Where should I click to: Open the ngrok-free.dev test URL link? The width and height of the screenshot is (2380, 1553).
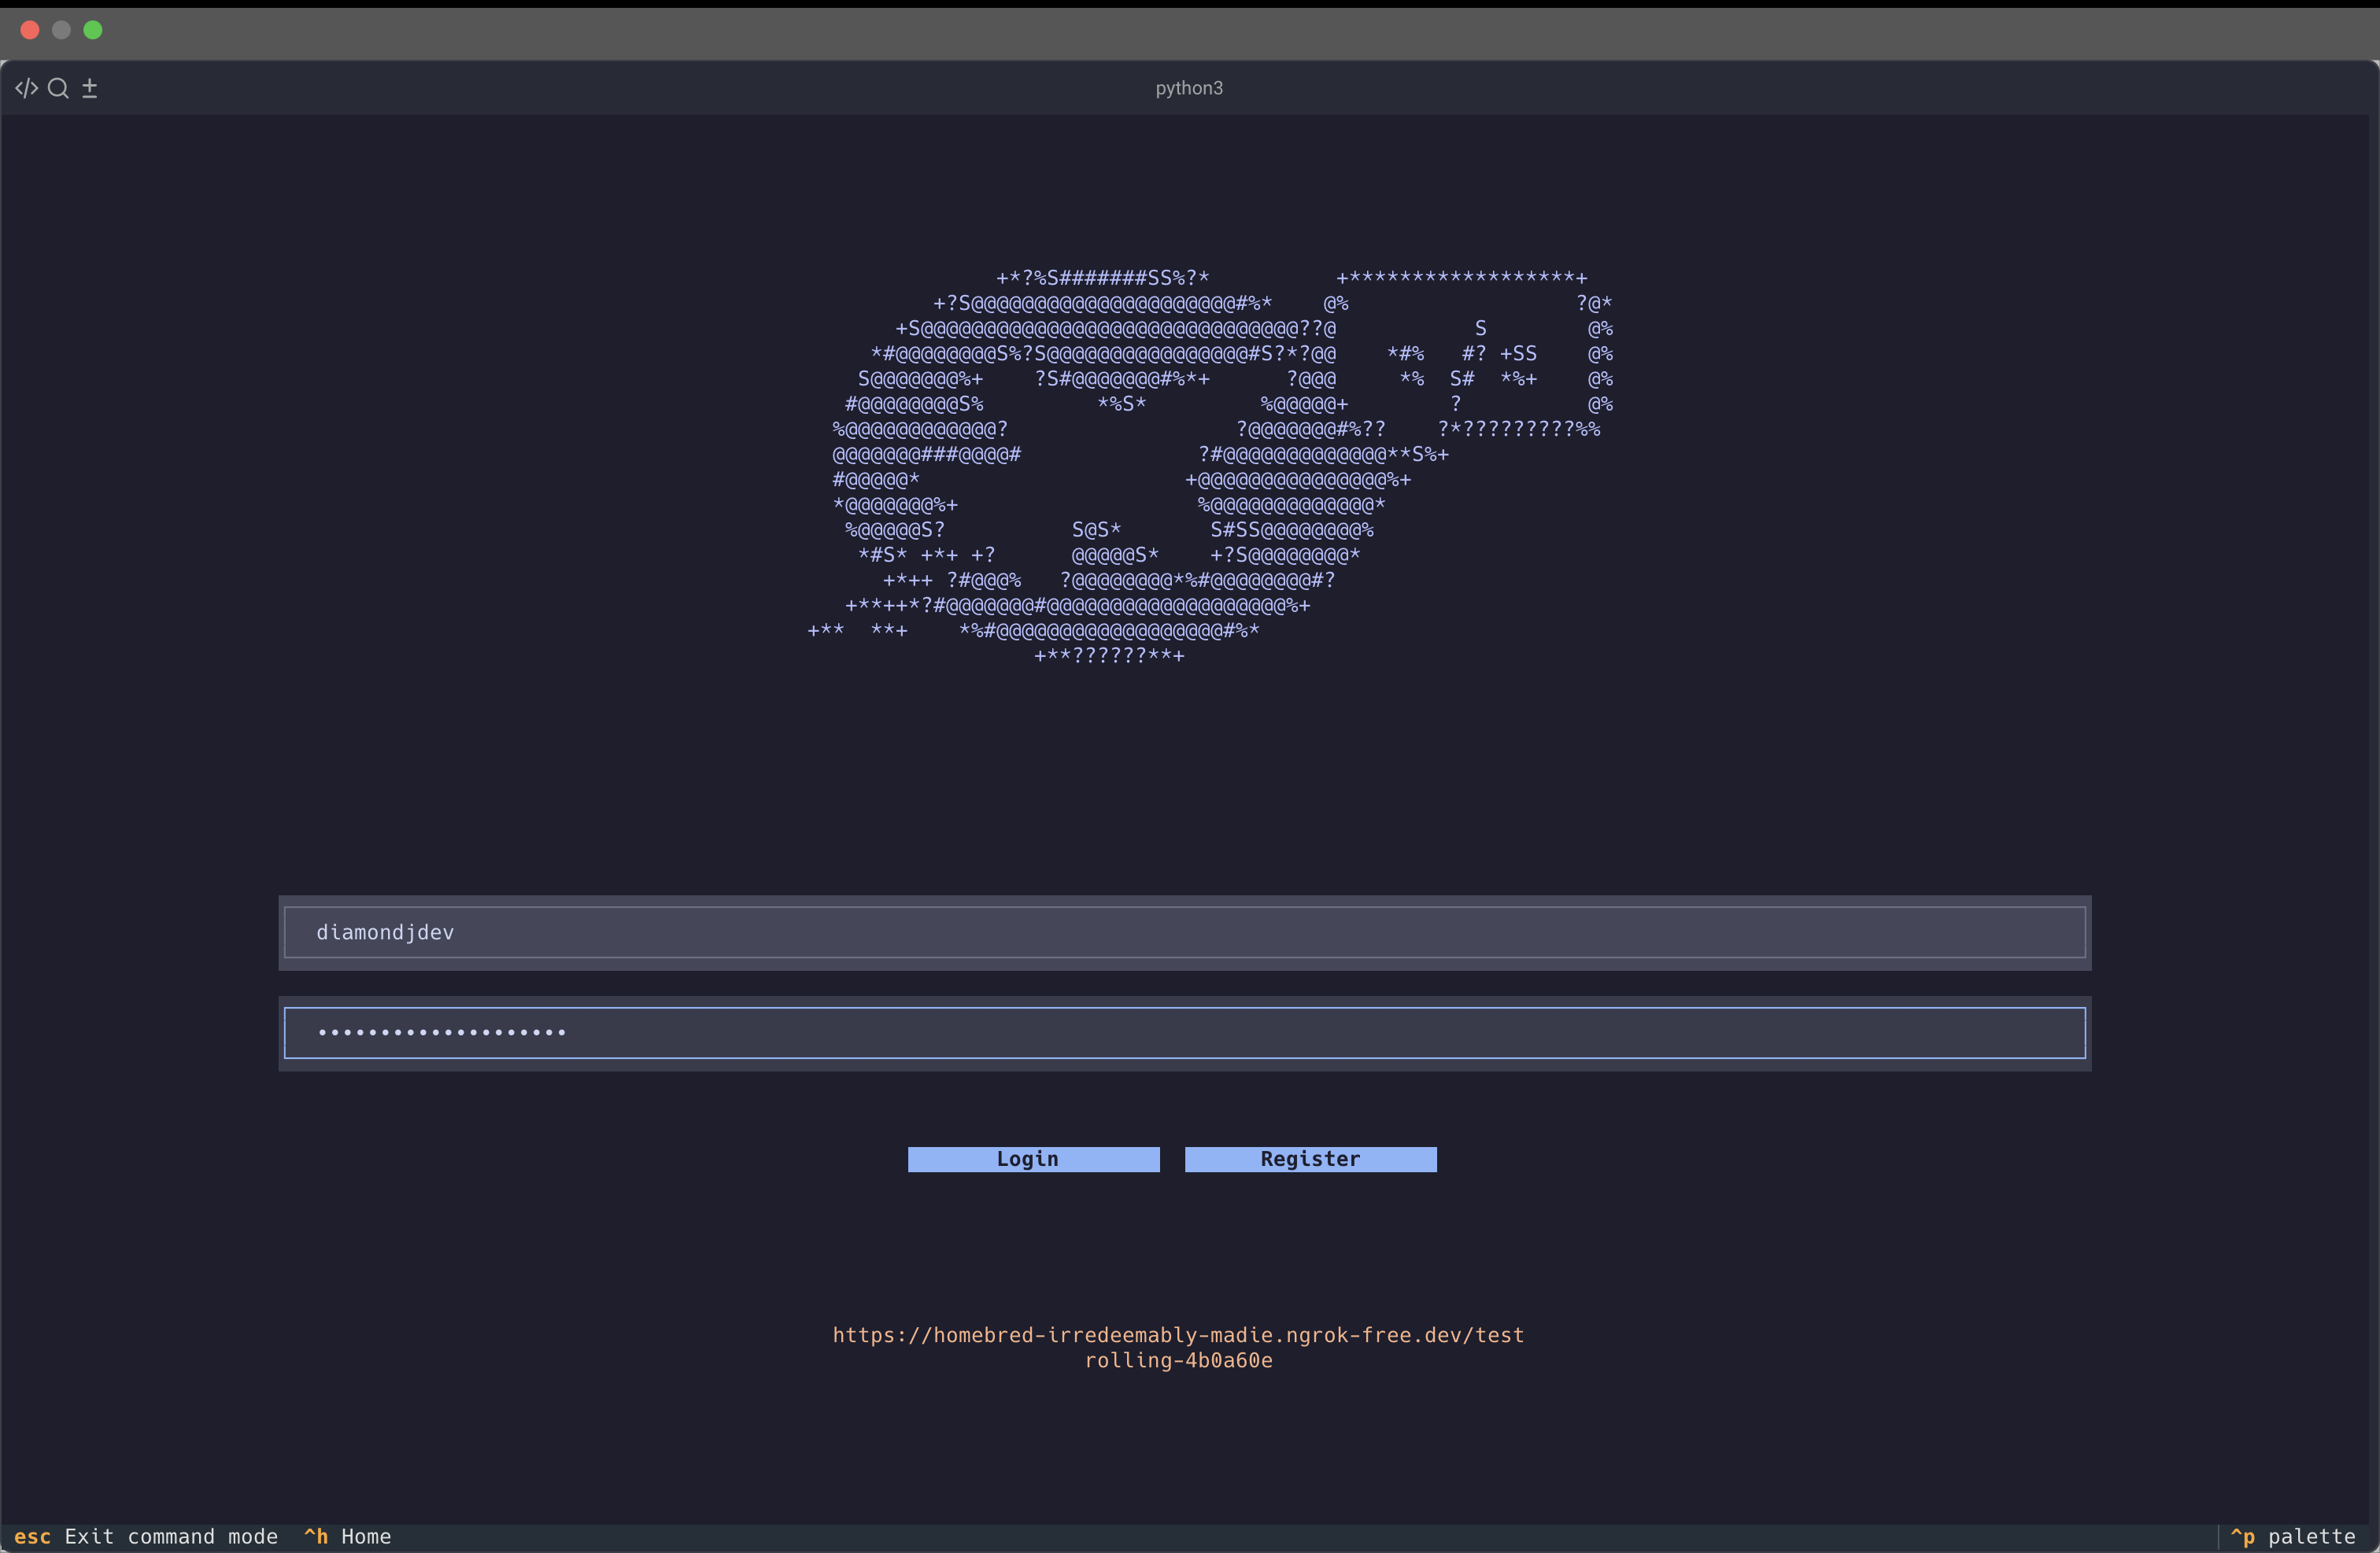click(x=1178, y=1335)
